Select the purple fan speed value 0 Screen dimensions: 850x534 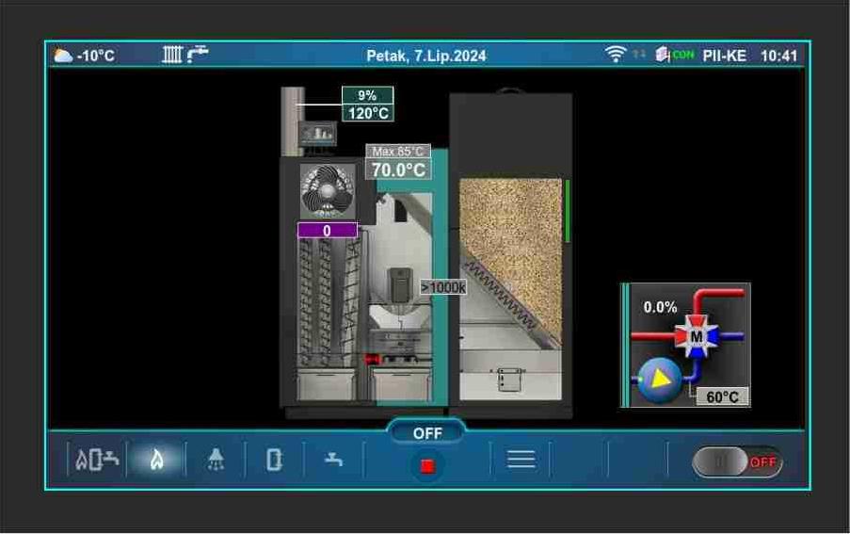pyautogui.click(x=327, y=231)
